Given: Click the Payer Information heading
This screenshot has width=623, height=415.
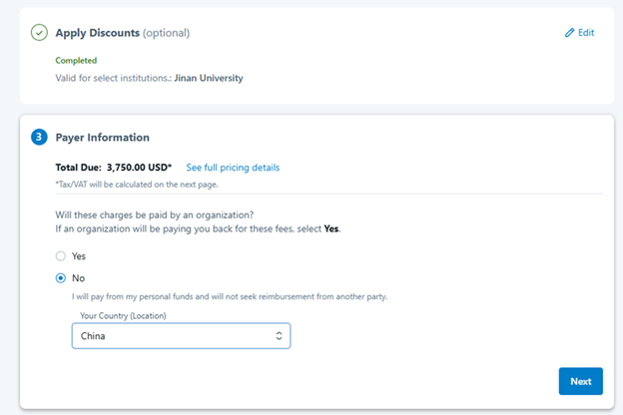Looking at the screenshot, I should click(x=103, y=138).
